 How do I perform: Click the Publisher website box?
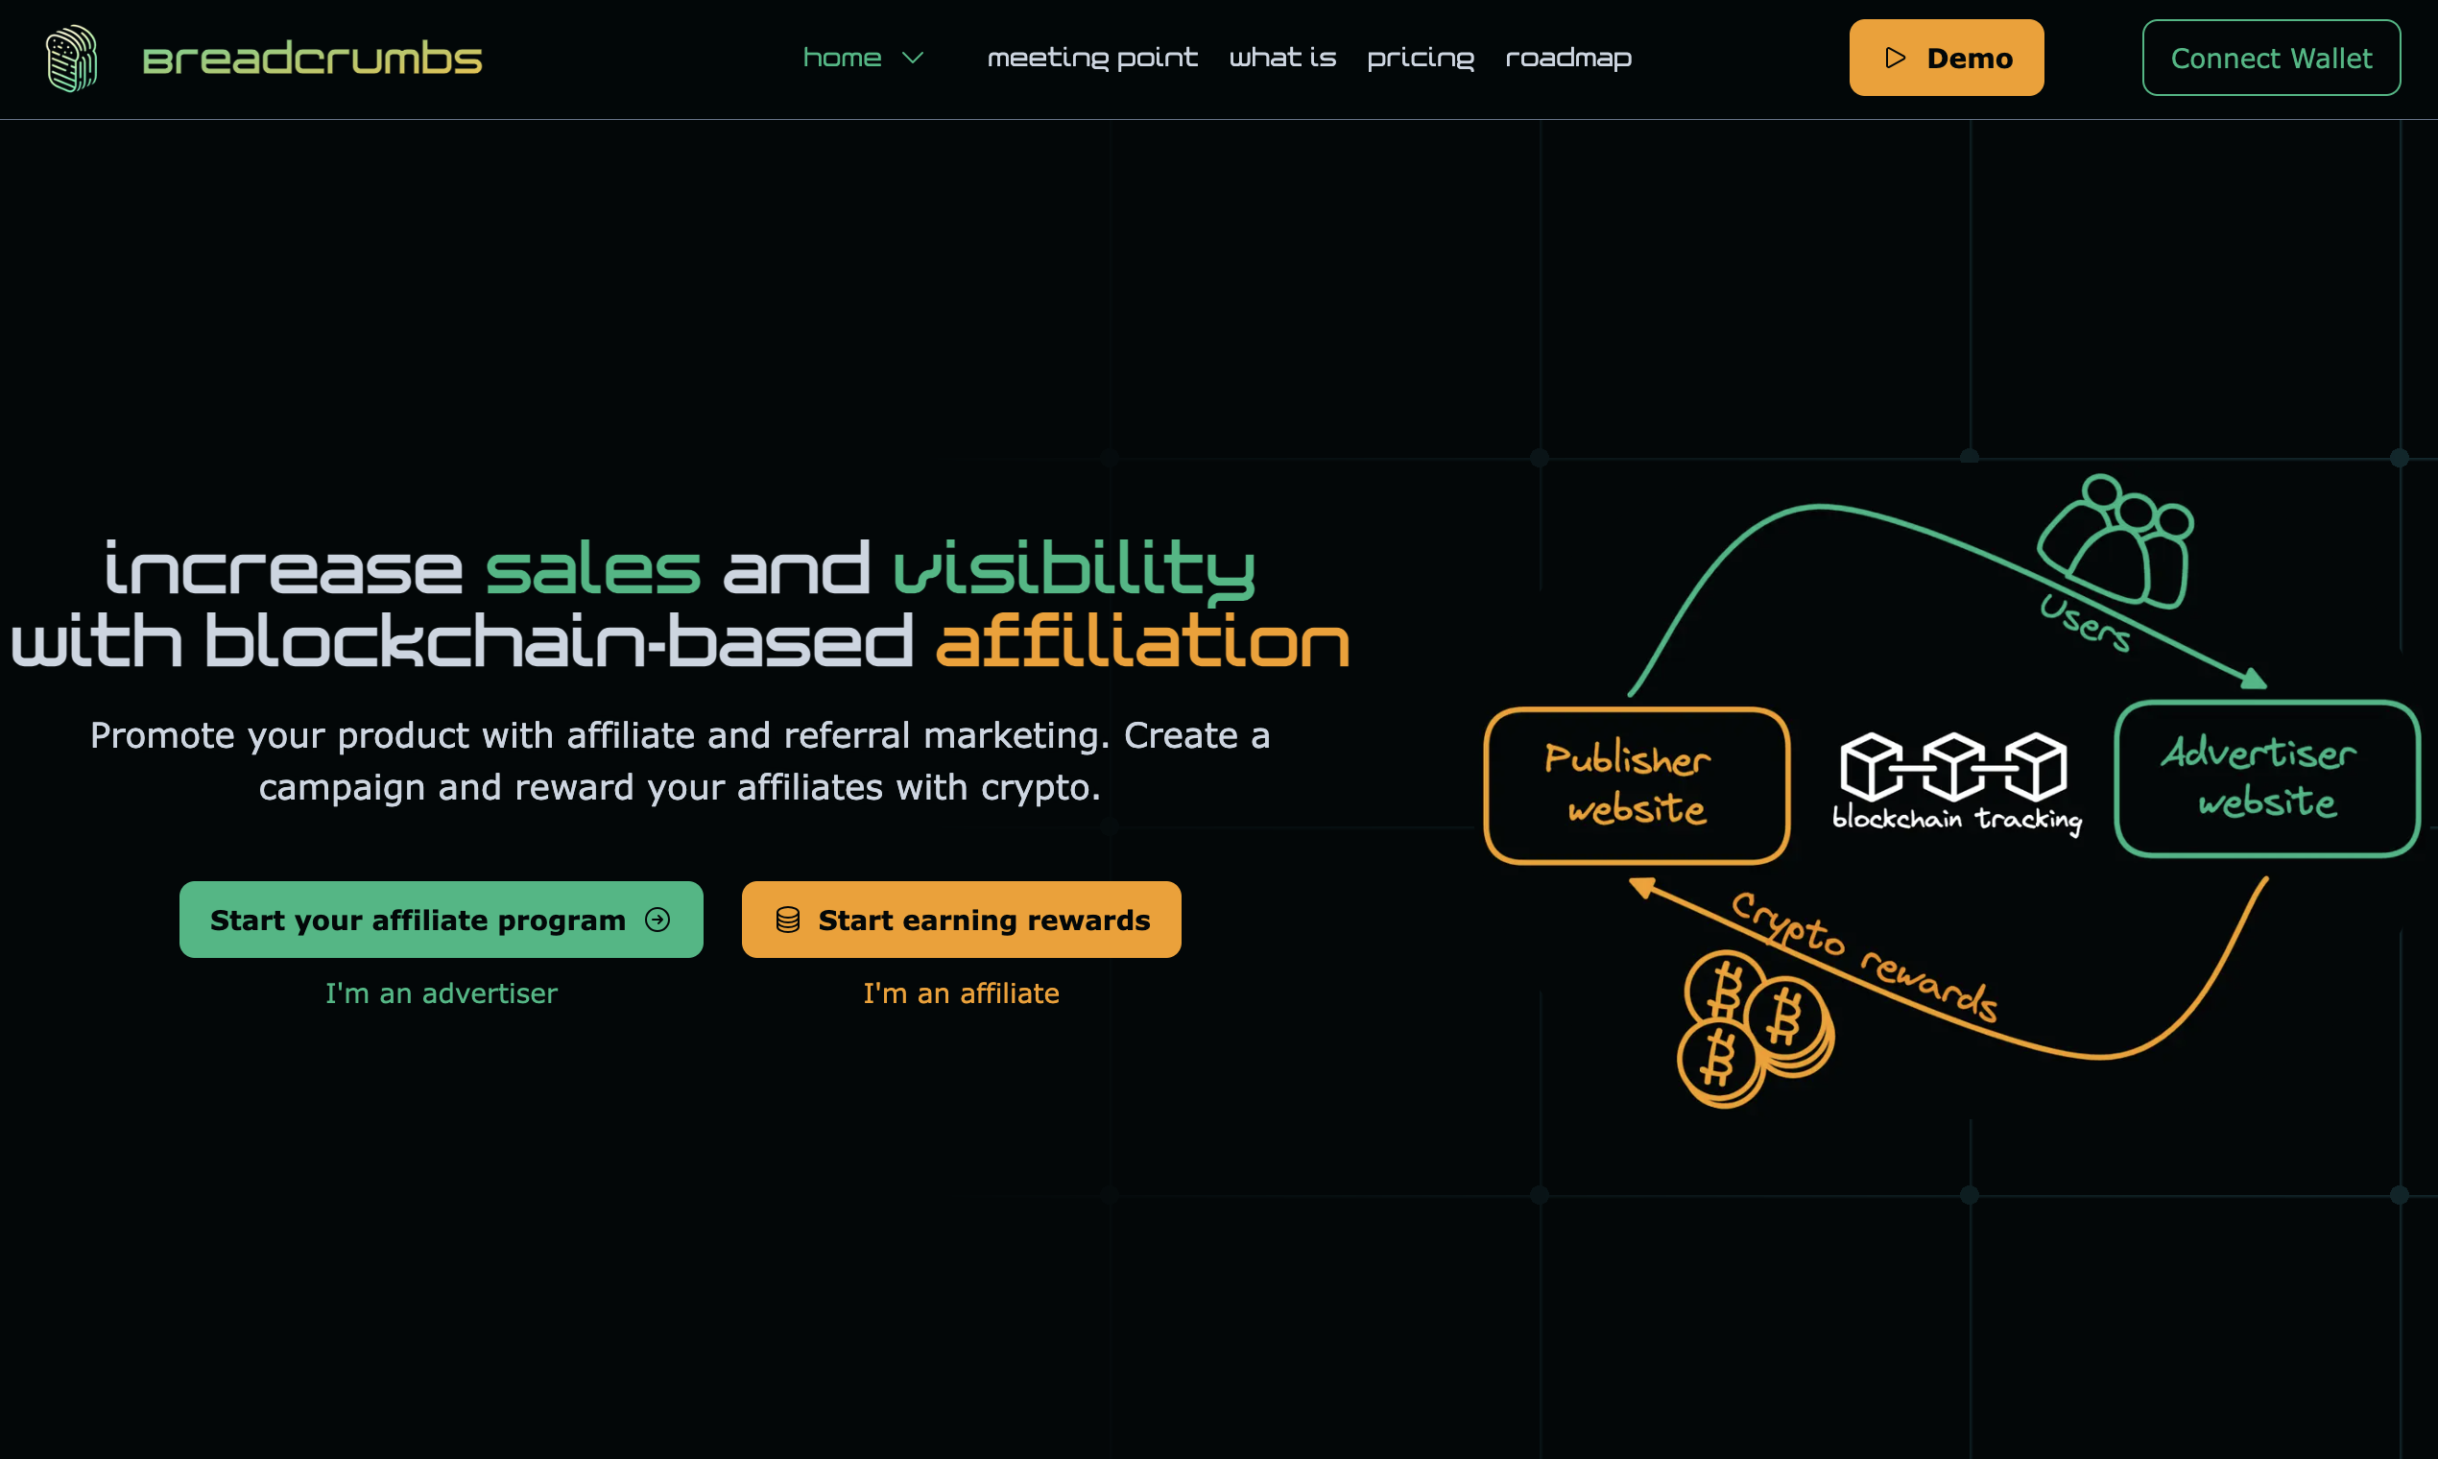[x=1636, y=785]
